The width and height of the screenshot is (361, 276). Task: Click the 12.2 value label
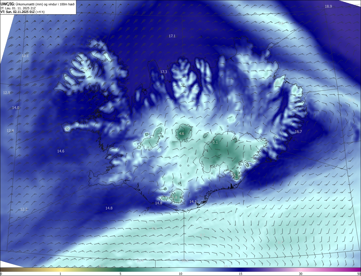point(24,209)
